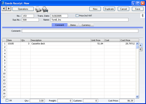Click the grid scrollbar thumb
146x104 pixels.
(x=137, y=47)
